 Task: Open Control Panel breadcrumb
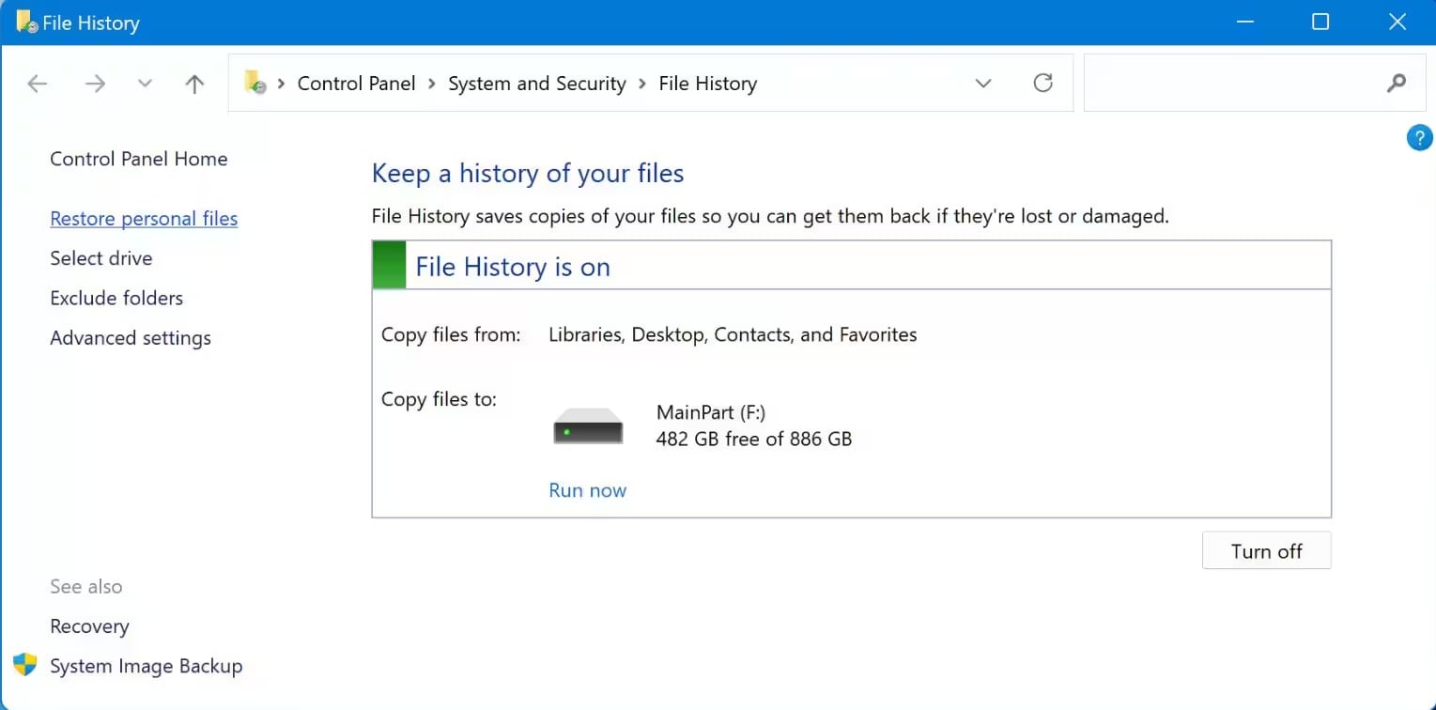357,84
